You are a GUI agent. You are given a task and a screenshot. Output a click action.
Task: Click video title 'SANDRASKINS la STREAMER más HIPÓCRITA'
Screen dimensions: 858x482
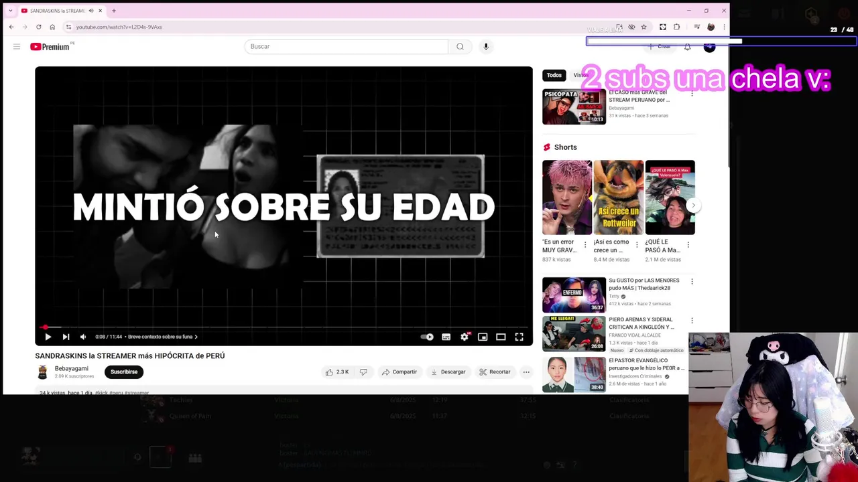(130, 355)
